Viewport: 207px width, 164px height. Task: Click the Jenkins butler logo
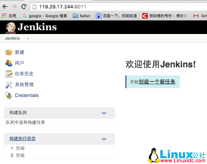click(x=10, y=28)
